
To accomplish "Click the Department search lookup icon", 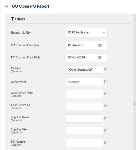I will 105,81.
